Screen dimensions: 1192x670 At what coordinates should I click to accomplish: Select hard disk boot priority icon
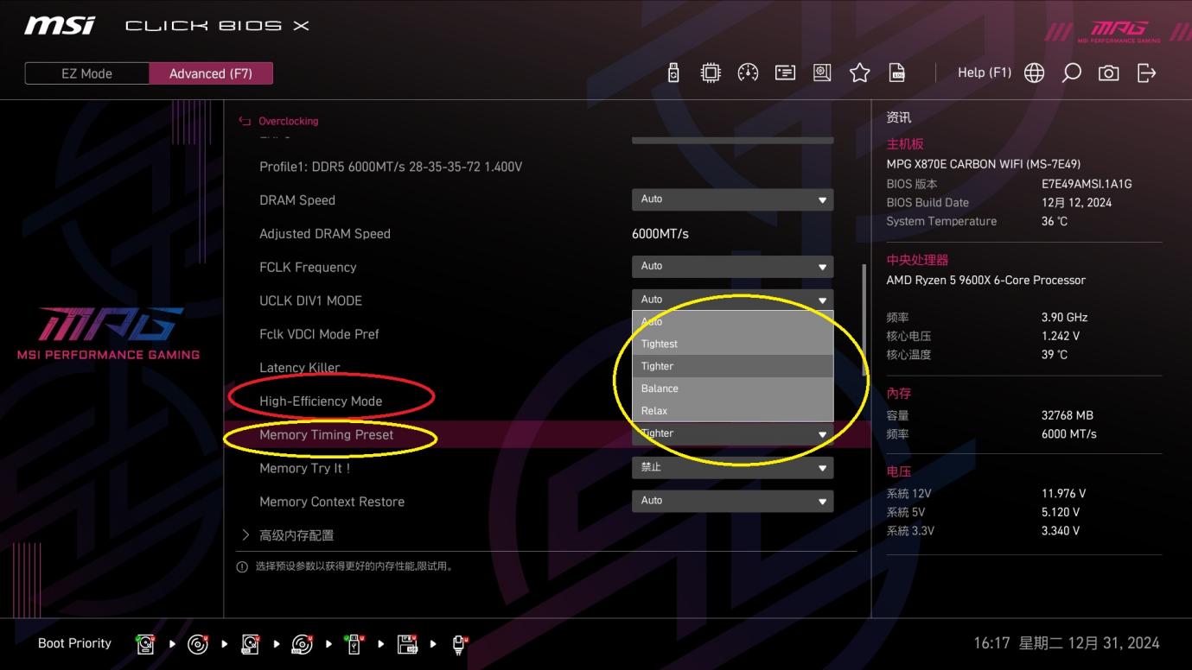(145, 644)
